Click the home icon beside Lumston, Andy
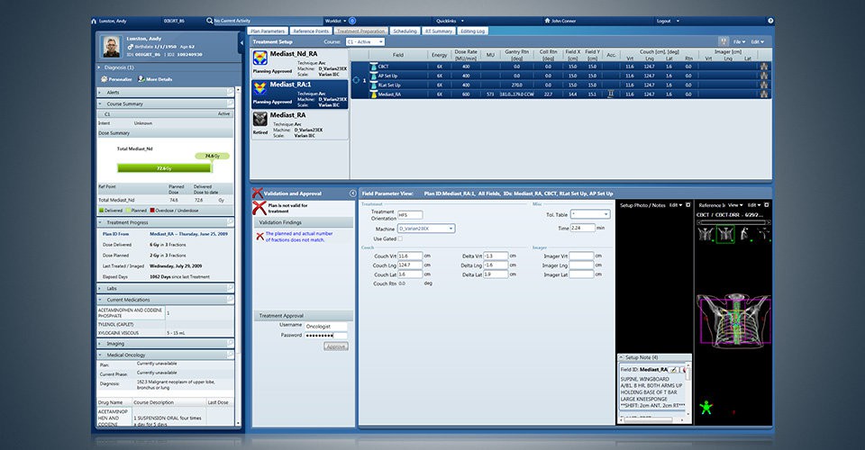This screenshot has height=450, width=865. pyautogui.click(x=94, y=21)
